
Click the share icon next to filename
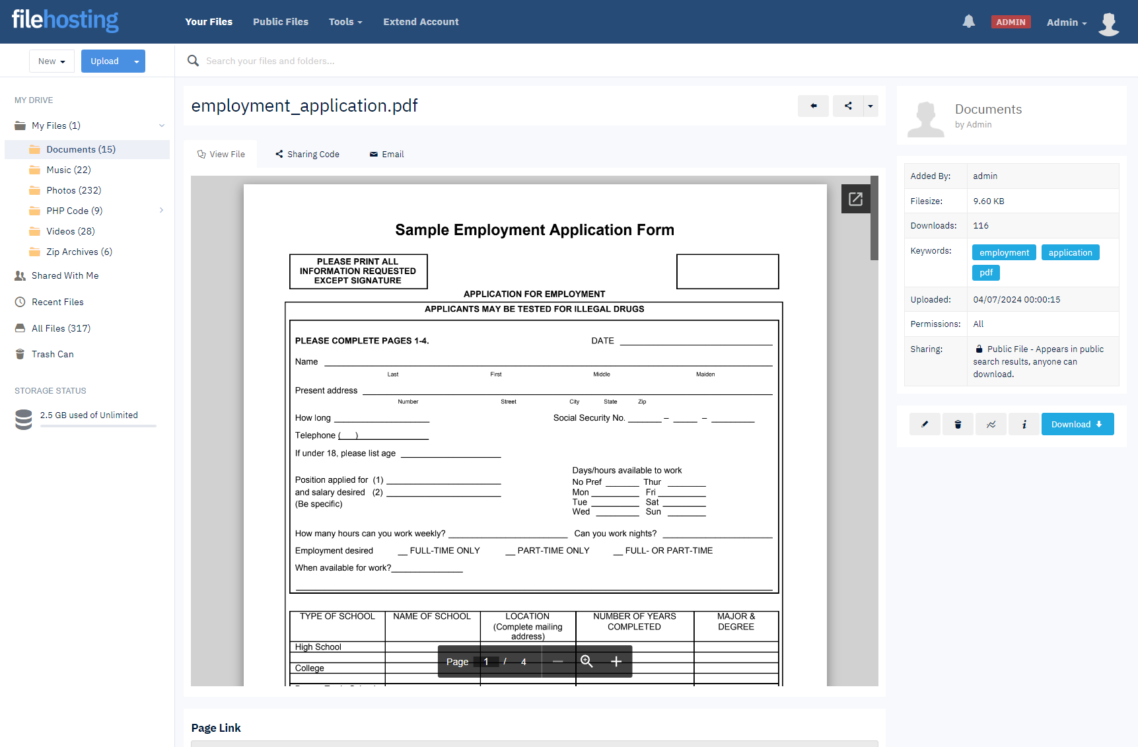(x=848, y=106)
